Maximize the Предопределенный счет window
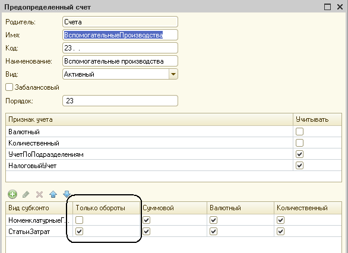This screenshot has width=348, height=253. [327, 7]
